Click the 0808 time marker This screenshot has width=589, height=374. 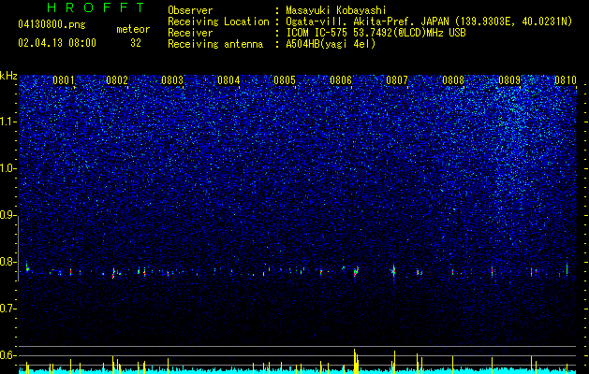coord(453,80)
